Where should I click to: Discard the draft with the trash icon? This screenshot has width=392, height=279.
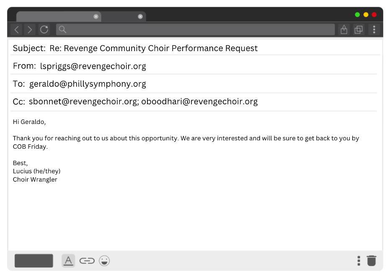tap(371, 261)
